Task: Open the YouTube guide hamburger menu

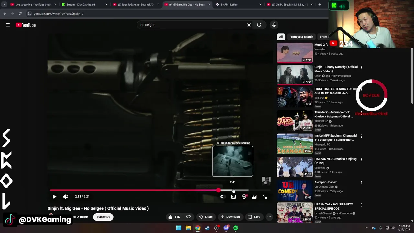Action: (8, 25)
